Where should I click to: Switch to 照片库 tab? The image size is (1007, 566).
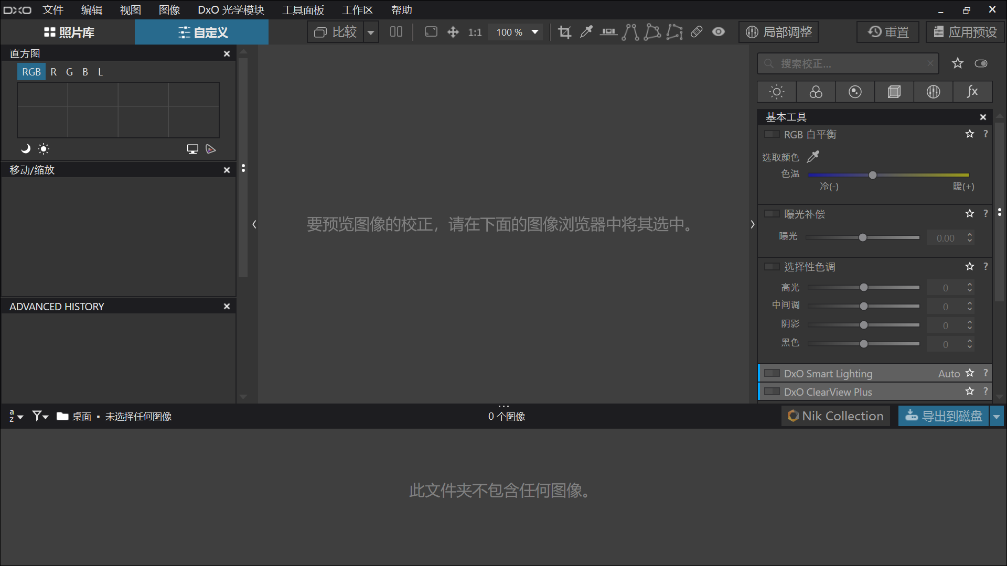[69, 32]
